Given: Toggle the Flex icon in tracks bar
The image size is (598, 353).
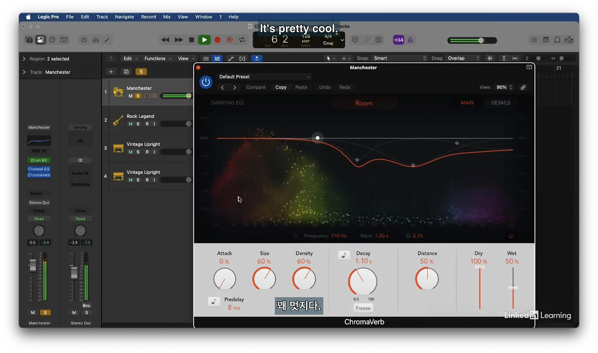Looking at the screenshot, I should coord(242,58).
